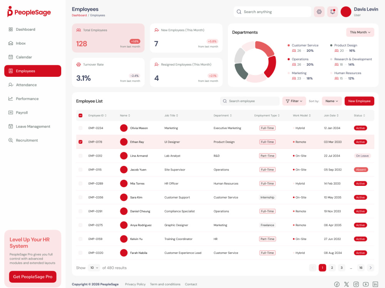Click the Customer Service legend color dot

[288, 45]
